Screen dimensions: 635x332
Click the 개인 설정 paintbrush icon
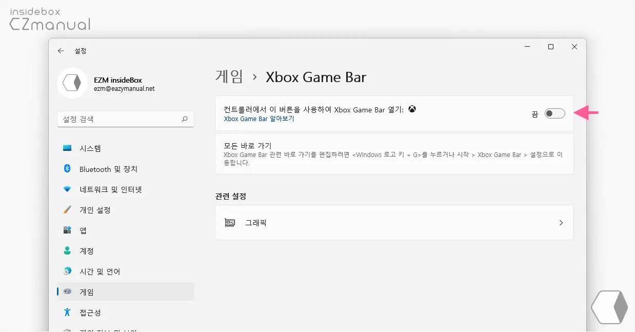[x=67, y=210]
